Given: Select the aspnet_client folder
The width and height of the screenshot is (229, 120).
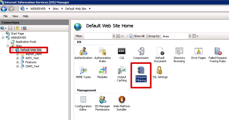Looking at the screenshot, I should pos(34,54).
